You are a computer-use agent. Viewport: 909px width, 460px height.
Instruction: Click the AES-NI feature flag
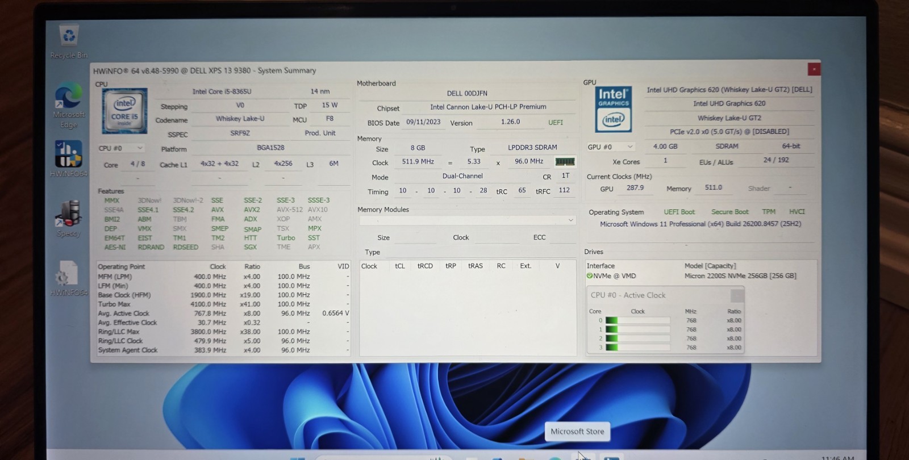tap(114, 247)
